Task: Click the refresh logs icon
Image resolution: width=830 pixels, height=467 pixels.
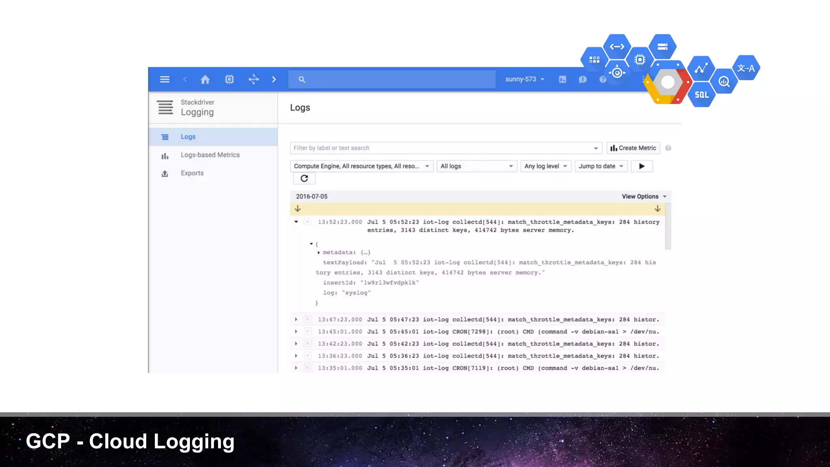Action: (x=304, y=178)
